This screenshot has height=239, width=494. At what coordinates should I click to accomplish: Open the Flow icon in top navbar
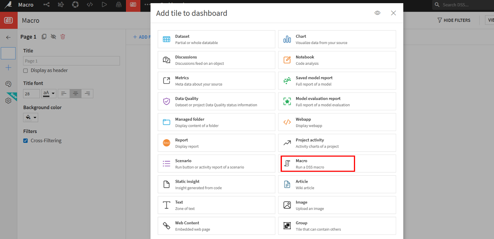point(46,5)
